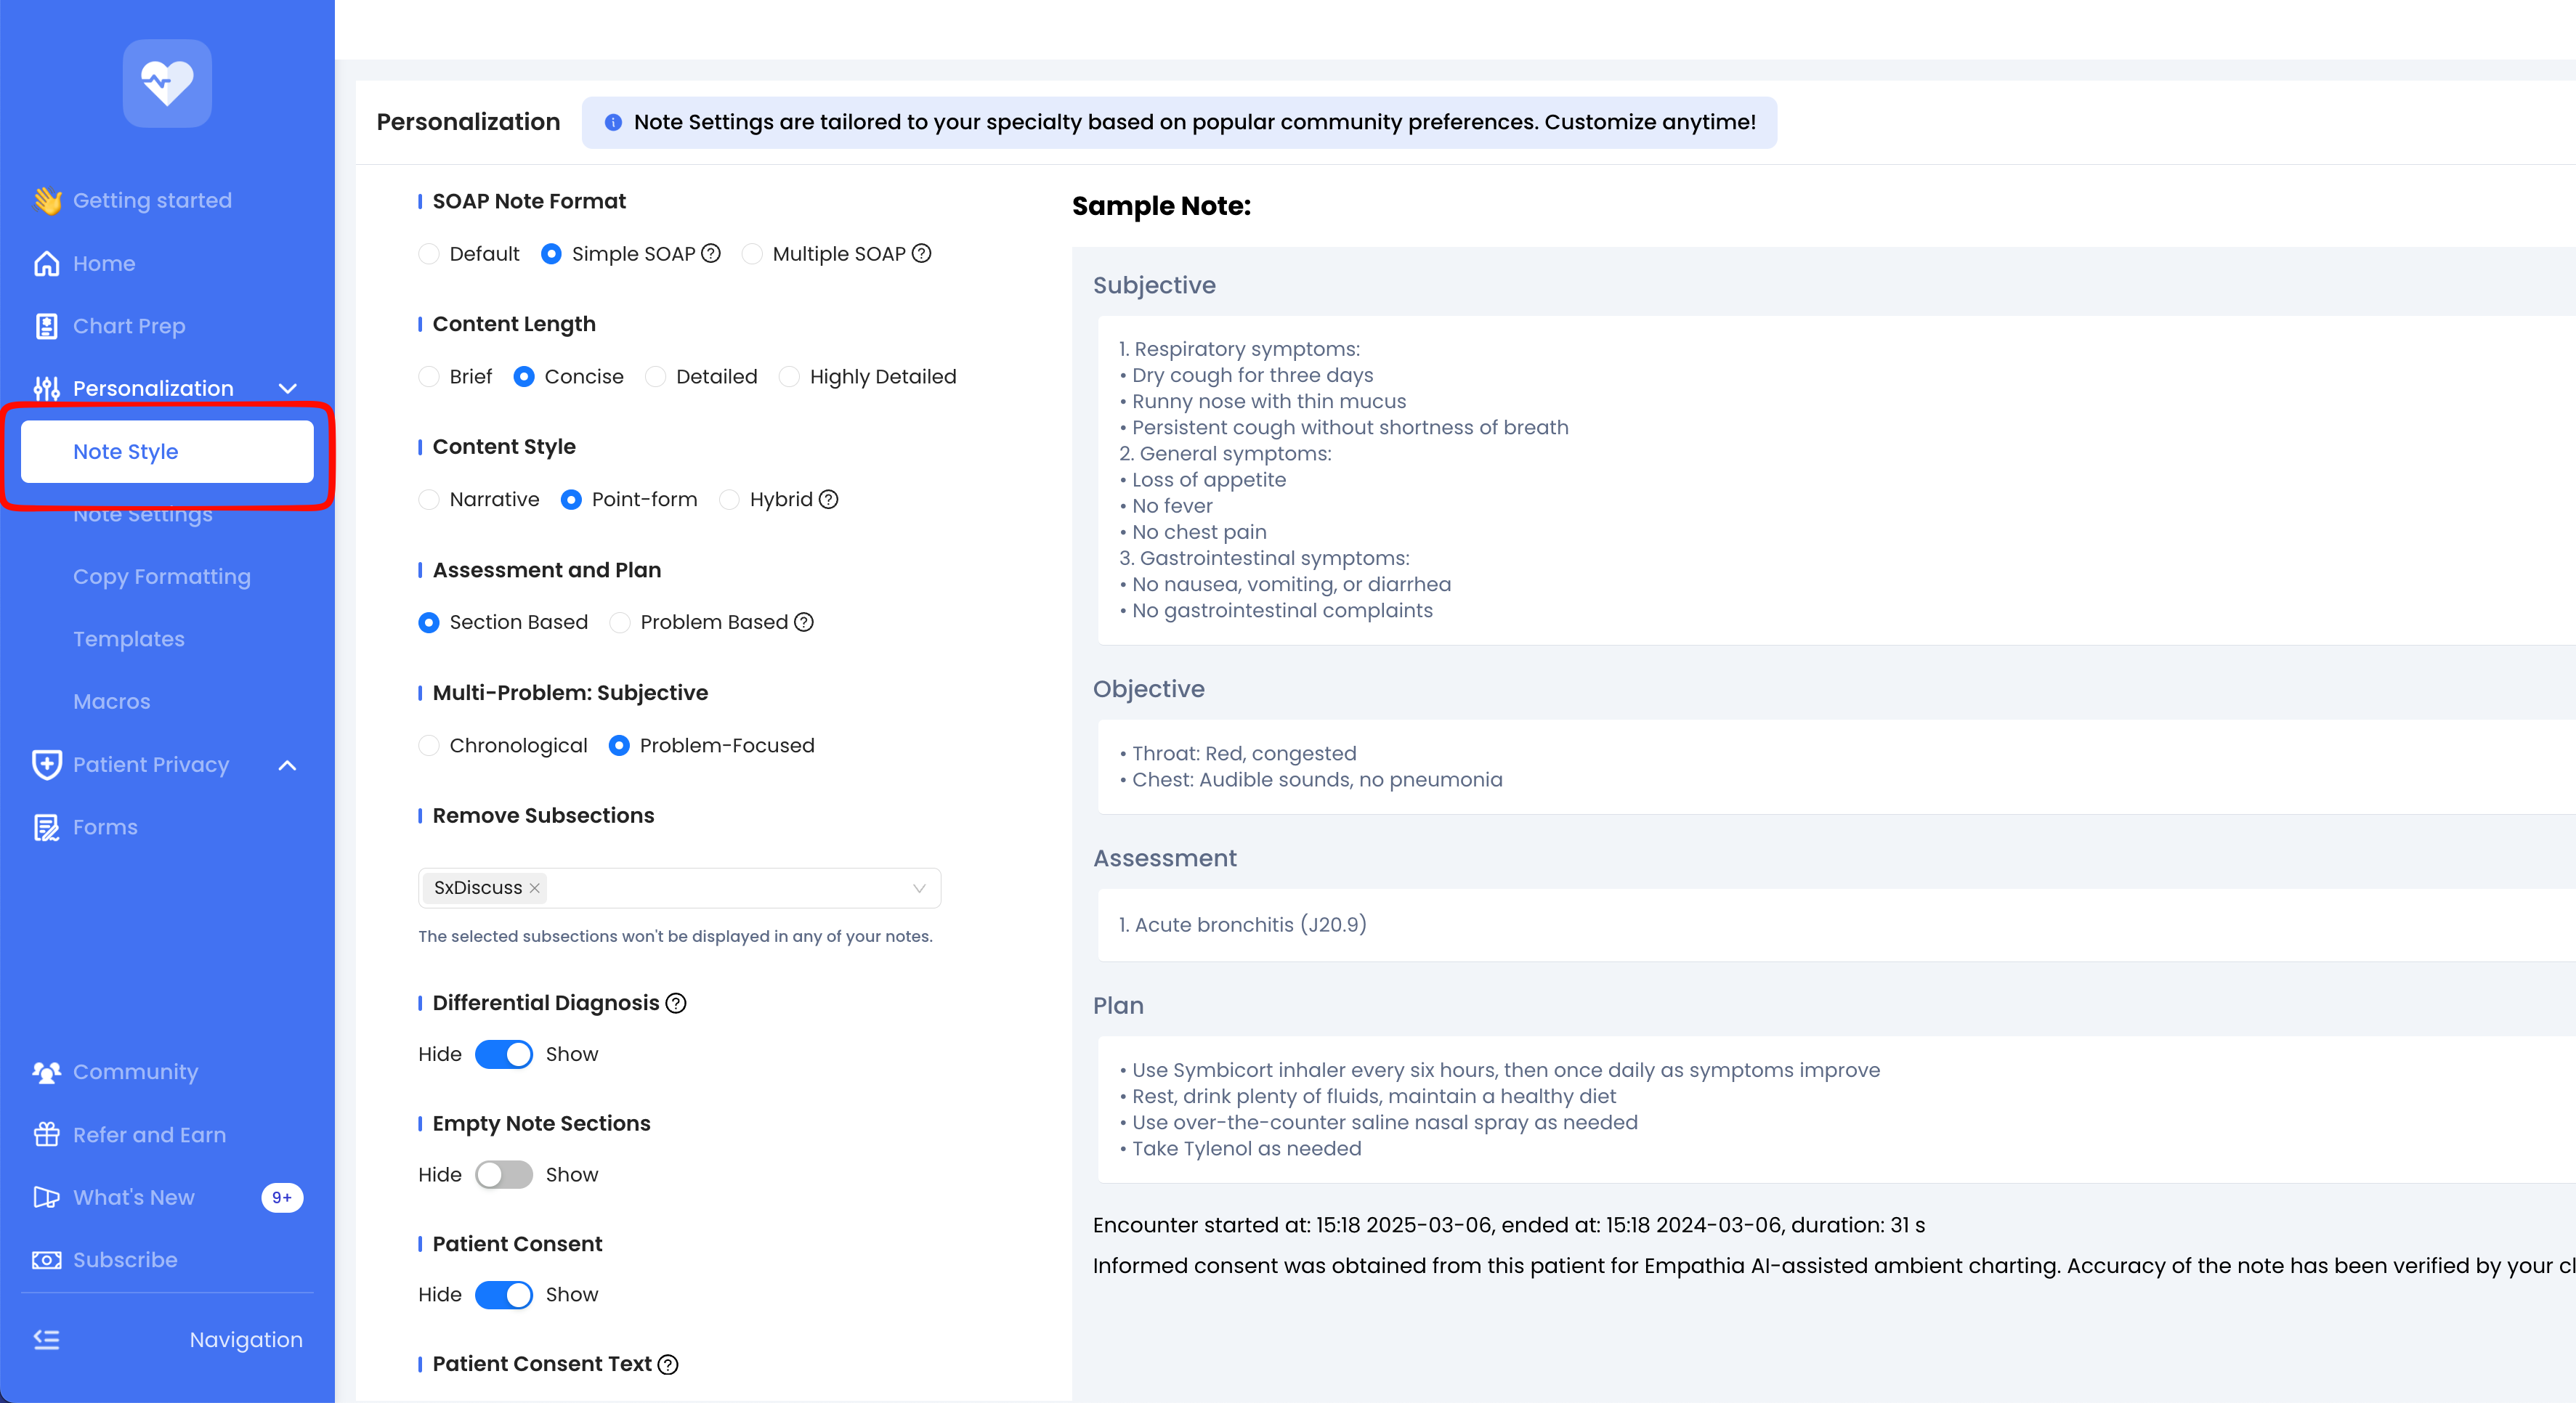Open the Templates submenu item
The height and width of the screenshot is (1403, 2576).
pos(129,640)
